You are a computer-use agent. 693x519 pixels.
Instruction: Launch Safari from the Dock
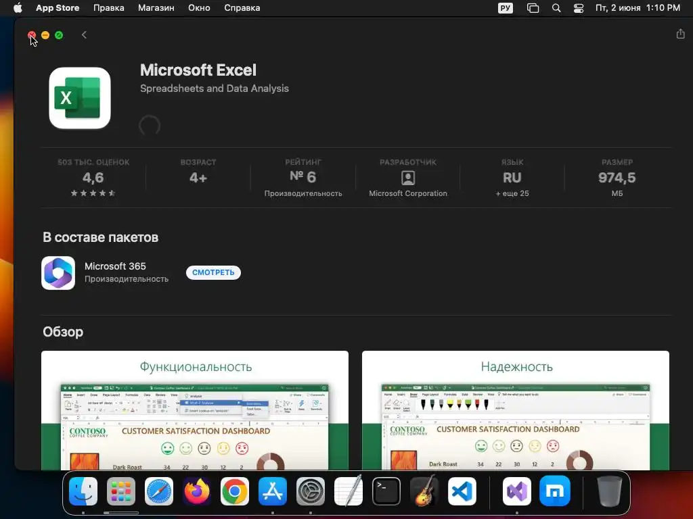click(x=159, y=491)
